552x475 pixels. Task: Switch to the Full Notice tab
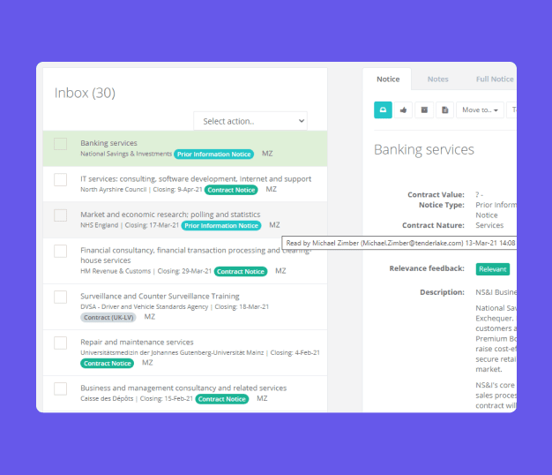pyautogui.click(x=495, y=79)
